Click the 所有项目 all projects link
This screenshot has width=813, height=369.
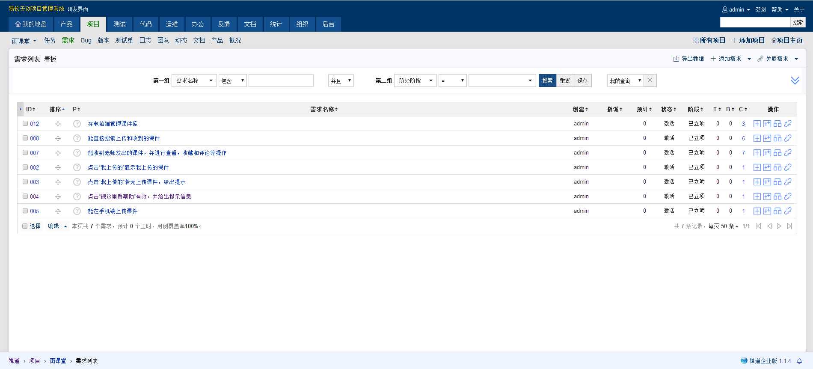coord(709,40)
